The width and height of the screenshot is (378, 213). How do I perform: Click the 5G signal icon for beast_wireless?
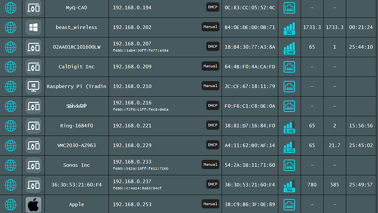pyautogui.click(x=289, y=28)
